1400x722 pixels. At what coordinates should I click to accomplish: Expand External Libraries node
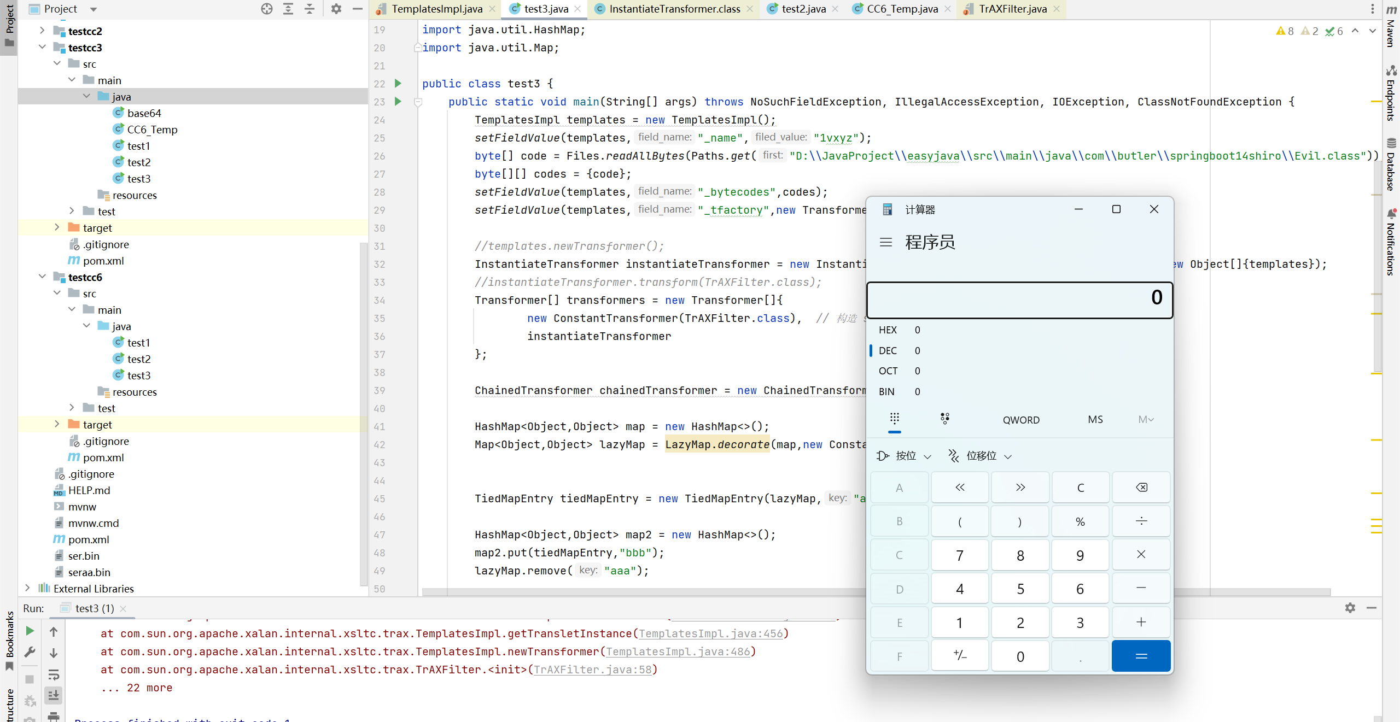[x=27, y=588]
